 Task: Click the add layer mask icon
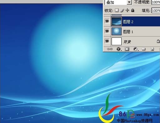point(127,49)
